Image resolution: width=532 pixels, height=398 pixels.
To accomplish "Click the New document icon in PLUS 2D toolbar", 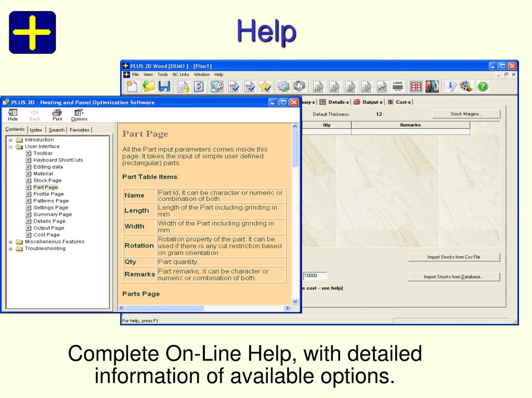I will (132, 87).
